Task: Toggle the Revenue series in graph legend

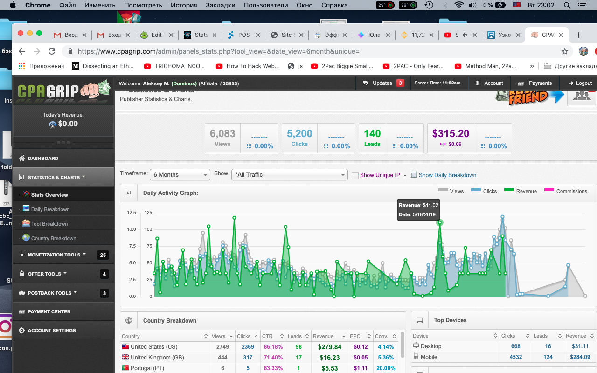Action: coord(521,191)
